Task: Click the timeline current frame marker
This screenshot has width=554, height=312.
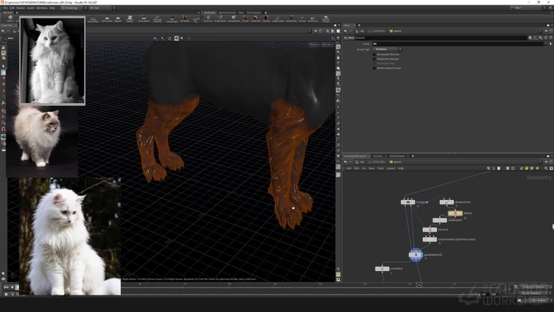Action: coord(419,285)
